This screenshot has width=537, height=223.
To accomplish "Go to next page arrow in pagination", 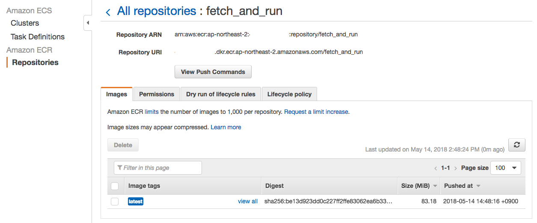I will (x=456, y=168).
